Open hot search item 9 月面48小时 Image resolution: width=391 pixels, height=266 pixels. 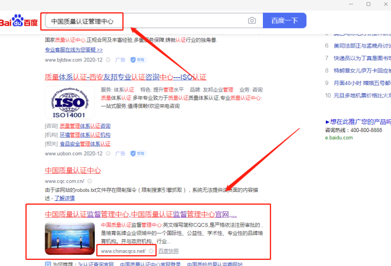(x=362, y=83)
